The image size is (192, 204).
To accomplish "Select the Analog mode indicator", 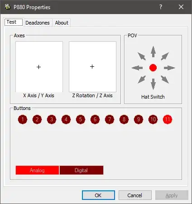I will tap(37, 170).
